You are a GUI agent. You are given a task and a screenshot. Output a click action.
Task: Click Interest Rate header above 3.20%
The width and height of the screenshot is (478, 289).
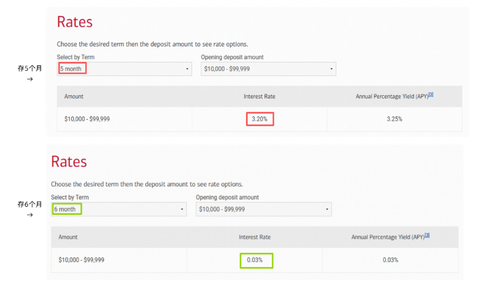pyautogui.click(x=259, y=96)
